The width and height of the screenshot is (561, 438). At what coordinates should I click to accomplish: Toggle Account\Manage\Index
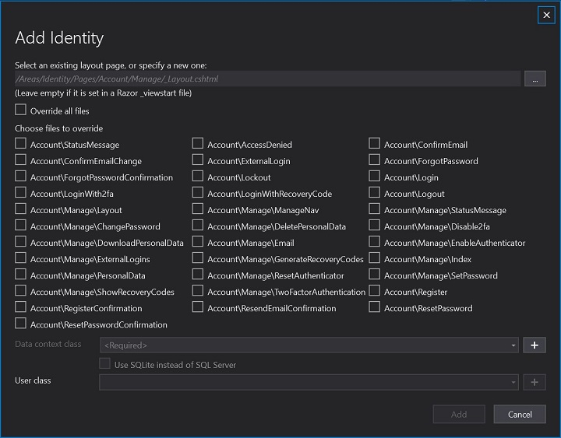point(374,258)
